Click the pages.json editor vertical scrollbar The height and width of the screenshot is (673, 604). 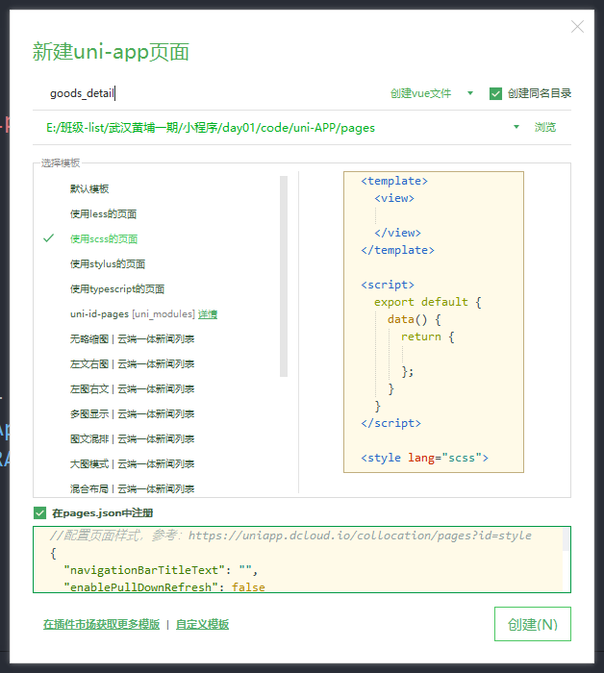click(566, 539)
